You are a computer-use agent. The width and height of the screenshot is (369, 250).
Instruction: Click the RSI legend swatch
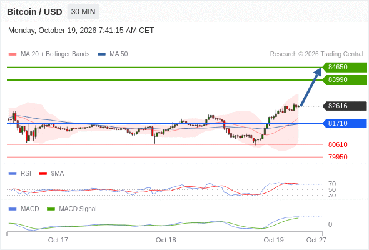click(x=13, y=174)
